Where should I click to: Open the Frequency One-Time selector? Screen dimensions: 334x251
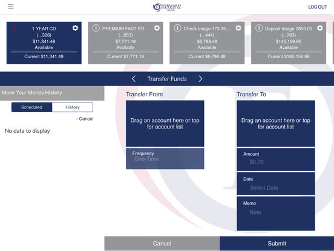165,159
